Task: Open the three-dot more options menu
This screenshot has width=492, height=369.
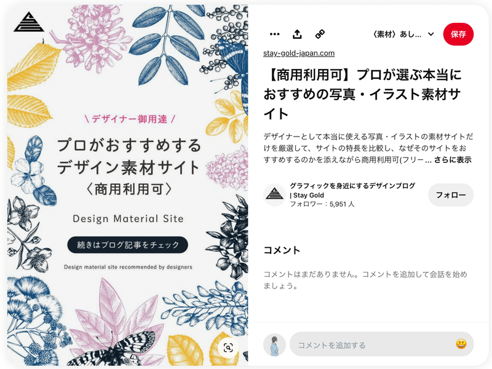Action: point(274,34)
